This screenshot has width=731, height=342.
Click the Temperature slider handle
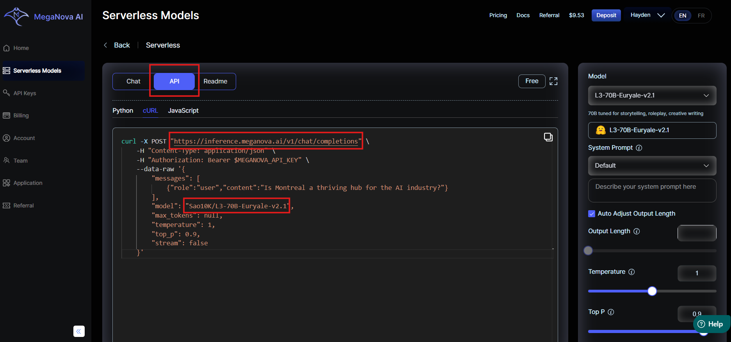click(x=652, y=291)
